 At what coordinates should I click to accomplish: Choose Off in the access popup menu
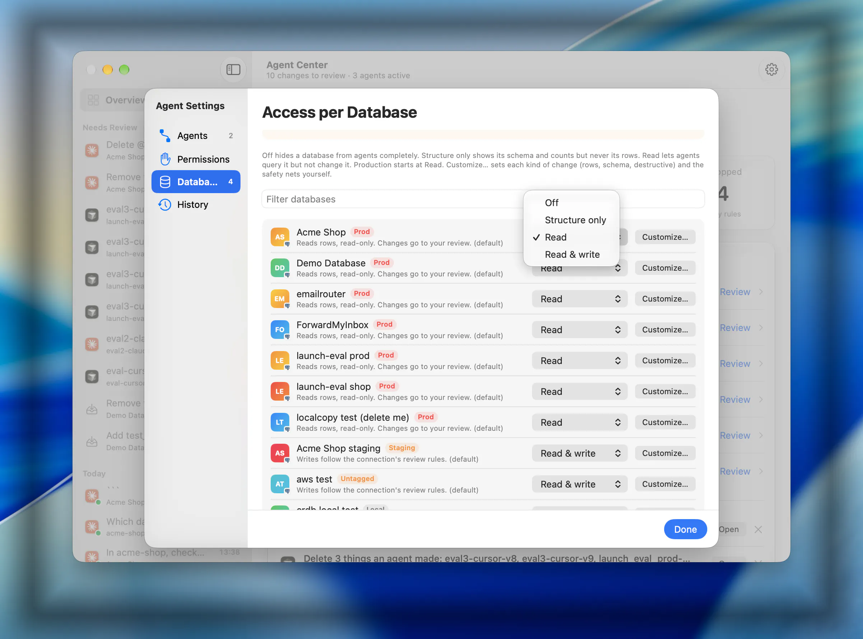[572, 203]
